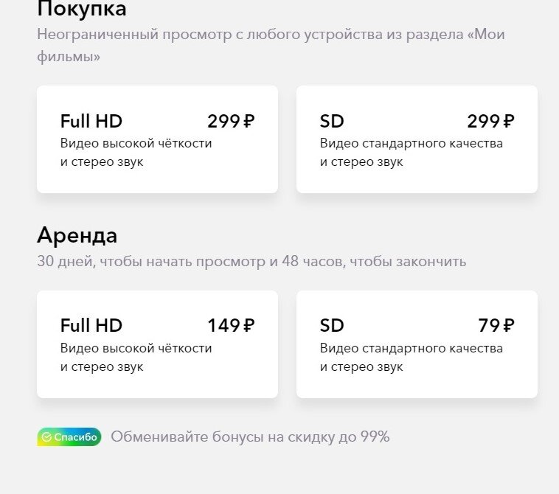Click the Full HD title in the rental card
This screenshot has height=494, width=559.
pyautogui.click(x=91, y=325)
